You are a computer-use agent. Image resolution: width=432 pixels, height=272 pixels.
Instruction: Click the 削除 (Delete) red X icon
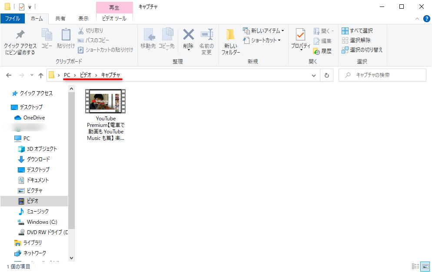189,35
